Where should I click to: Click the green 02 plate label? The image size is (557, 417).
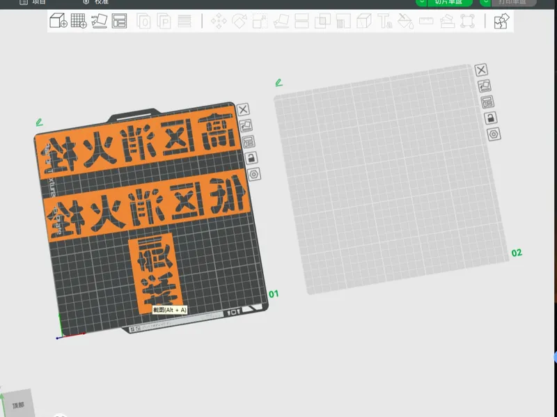(517, 253)
